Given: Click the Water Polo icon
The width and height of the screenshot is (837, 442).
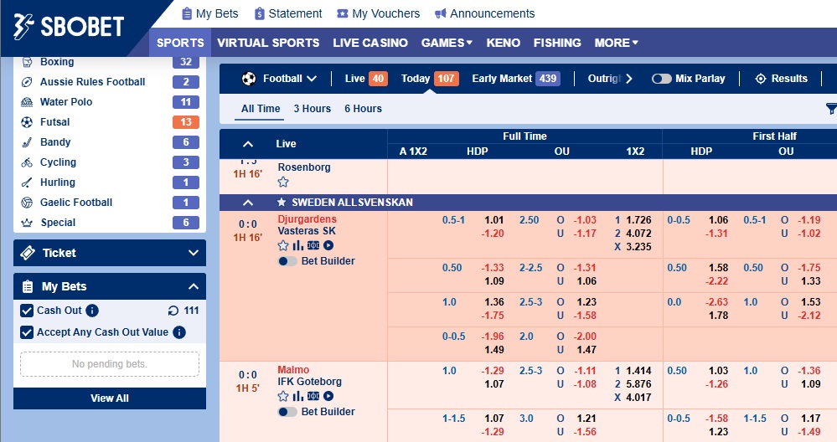Looking at the screenshot, I should click(27, 102).
